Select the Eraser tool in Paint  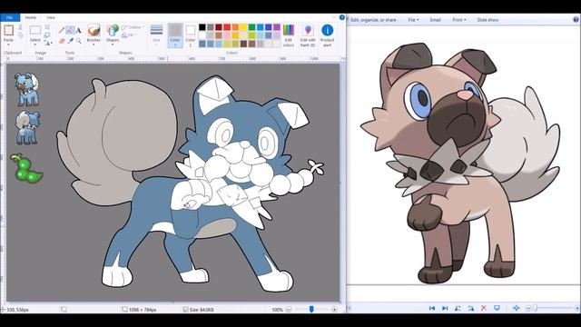[62, 41]
